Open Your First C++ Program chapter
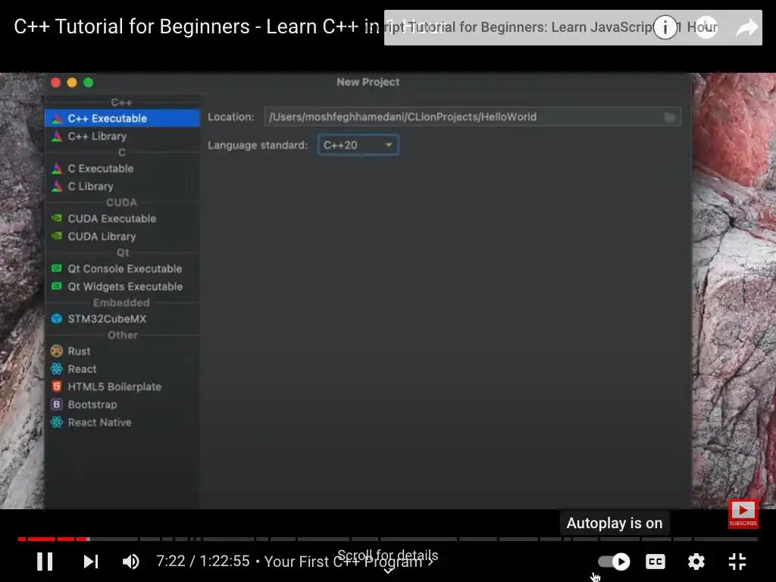776x582 pixels. [x=349, y=562]
